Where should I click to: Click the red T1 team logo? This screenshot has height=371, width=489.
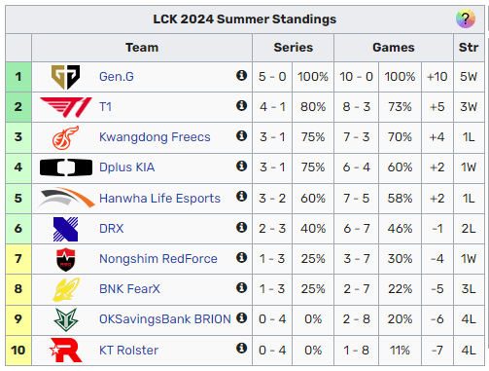[x=66, y=107]
